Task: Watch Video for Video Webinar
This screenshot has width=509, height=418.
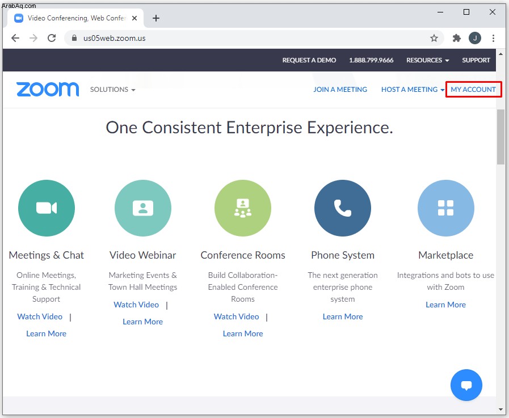Action: coord(136,305)
